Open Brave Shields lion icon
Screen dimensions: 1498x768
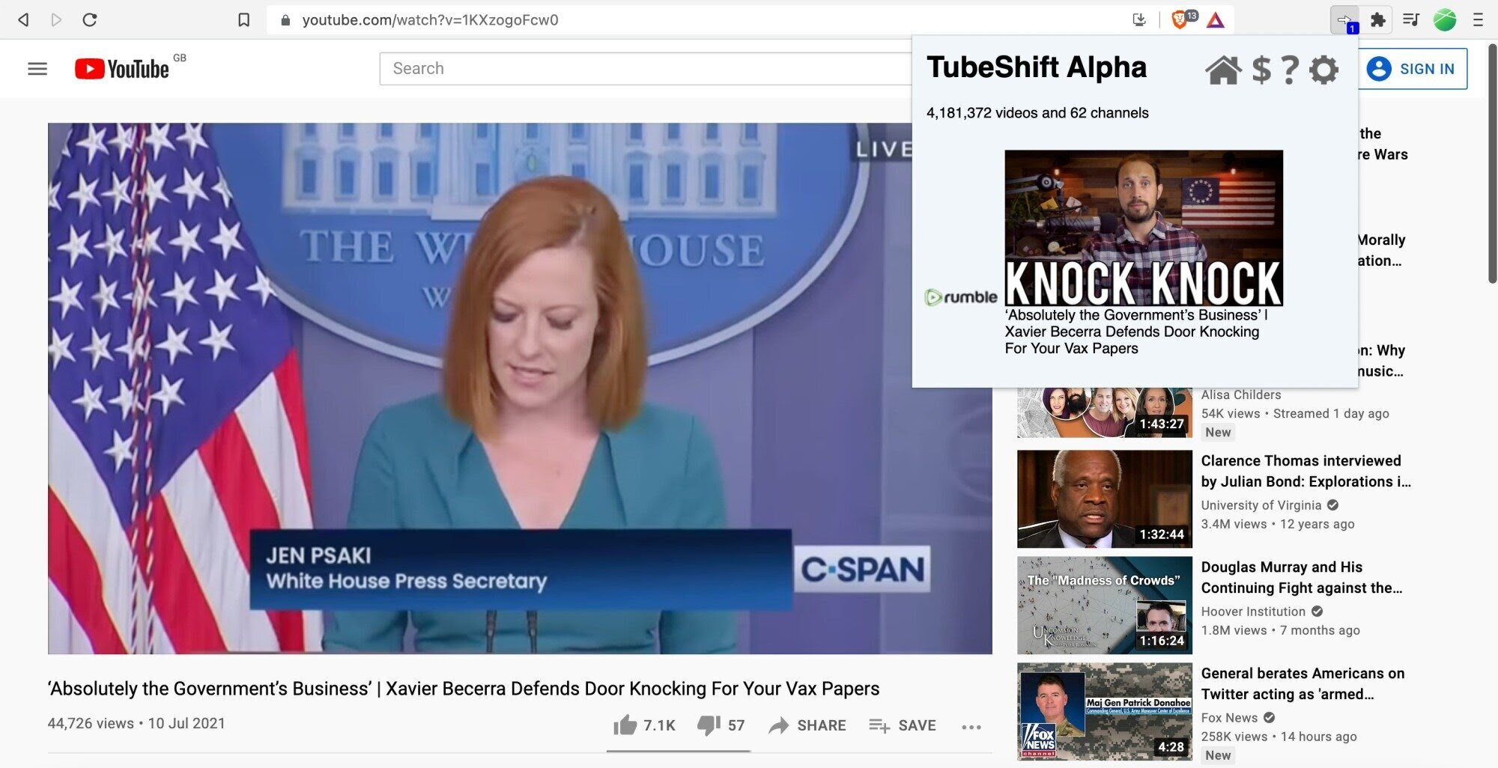[1181, 20]
